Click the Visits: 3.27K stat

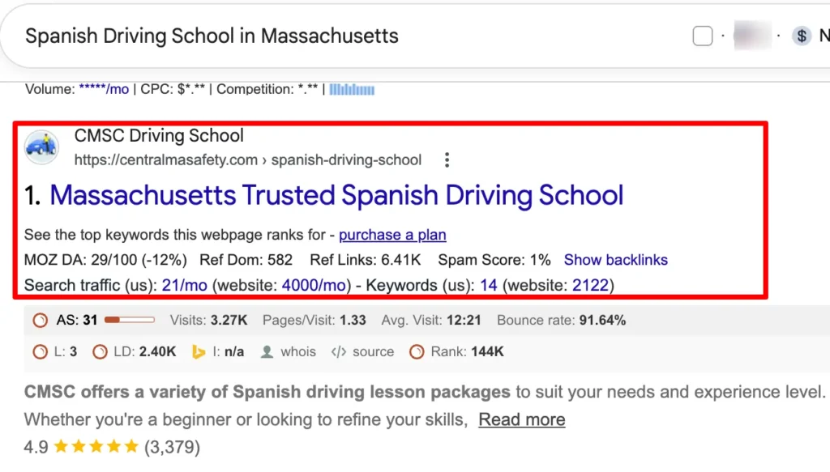pos(208,321)
